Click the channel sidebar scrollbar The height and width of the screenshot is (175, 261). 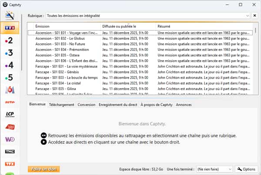pos(21,43)
